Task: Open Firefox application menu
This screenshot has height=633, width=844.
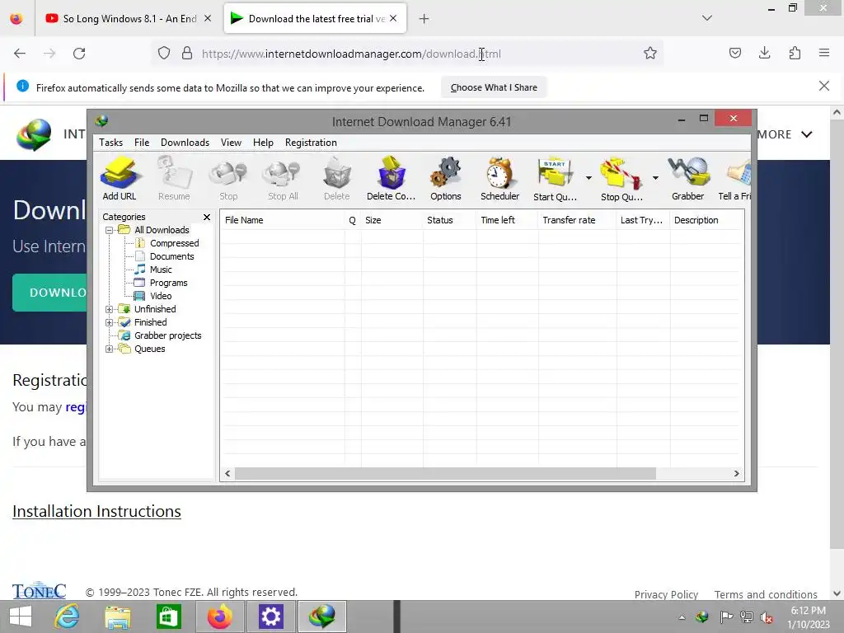Action: pyautogui.click(x=824, y=54)
